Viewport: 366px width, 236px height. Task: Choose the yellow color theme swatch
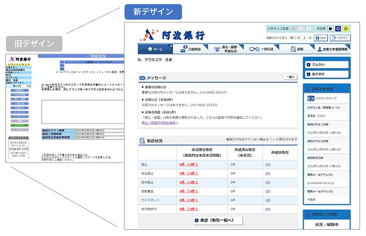(345, 29)
